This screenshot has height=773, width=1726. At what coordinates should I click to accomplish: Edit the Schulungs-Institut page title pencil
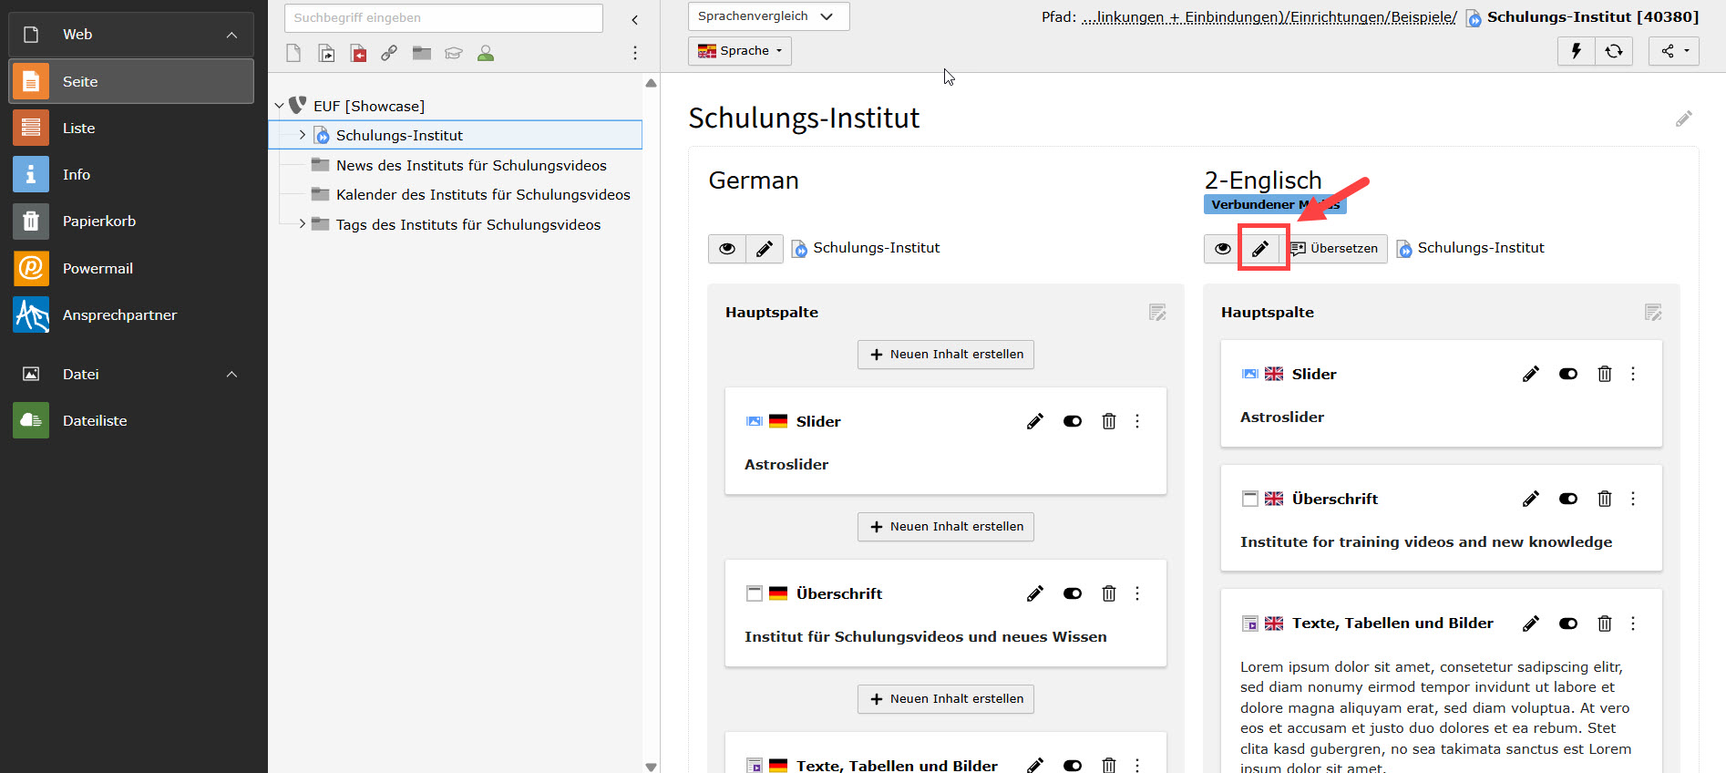coord(1683,119)
